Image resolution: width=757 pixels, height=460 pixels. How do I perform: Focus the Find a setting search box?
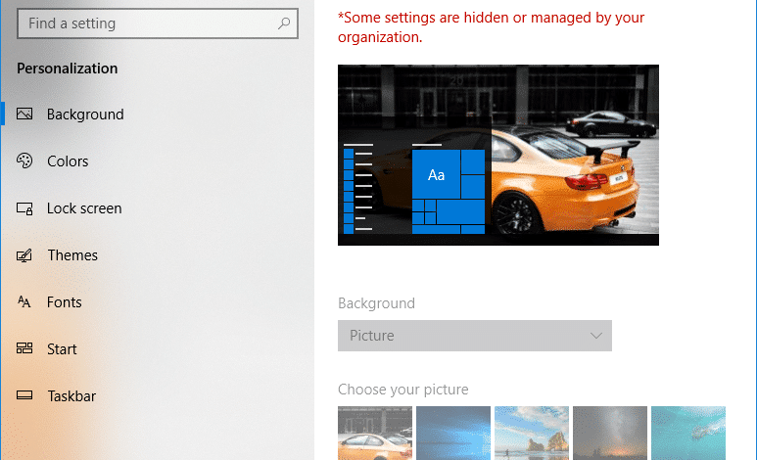tap(158, 23)
